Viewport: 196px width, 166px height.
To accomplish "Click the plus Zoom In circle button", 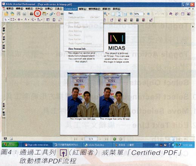I will pos(148,14).
